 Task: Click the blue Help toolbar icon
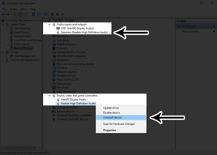point(34,14)
